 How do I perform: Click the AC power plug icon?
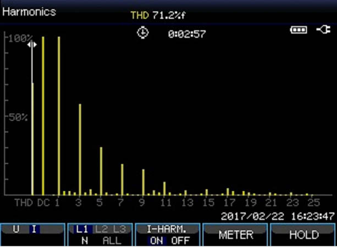(x=323, y=30)
